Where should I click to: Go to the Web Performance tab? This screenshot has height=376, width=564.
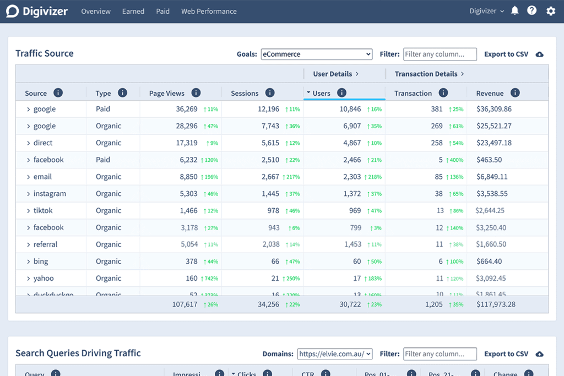coord(209,11)
